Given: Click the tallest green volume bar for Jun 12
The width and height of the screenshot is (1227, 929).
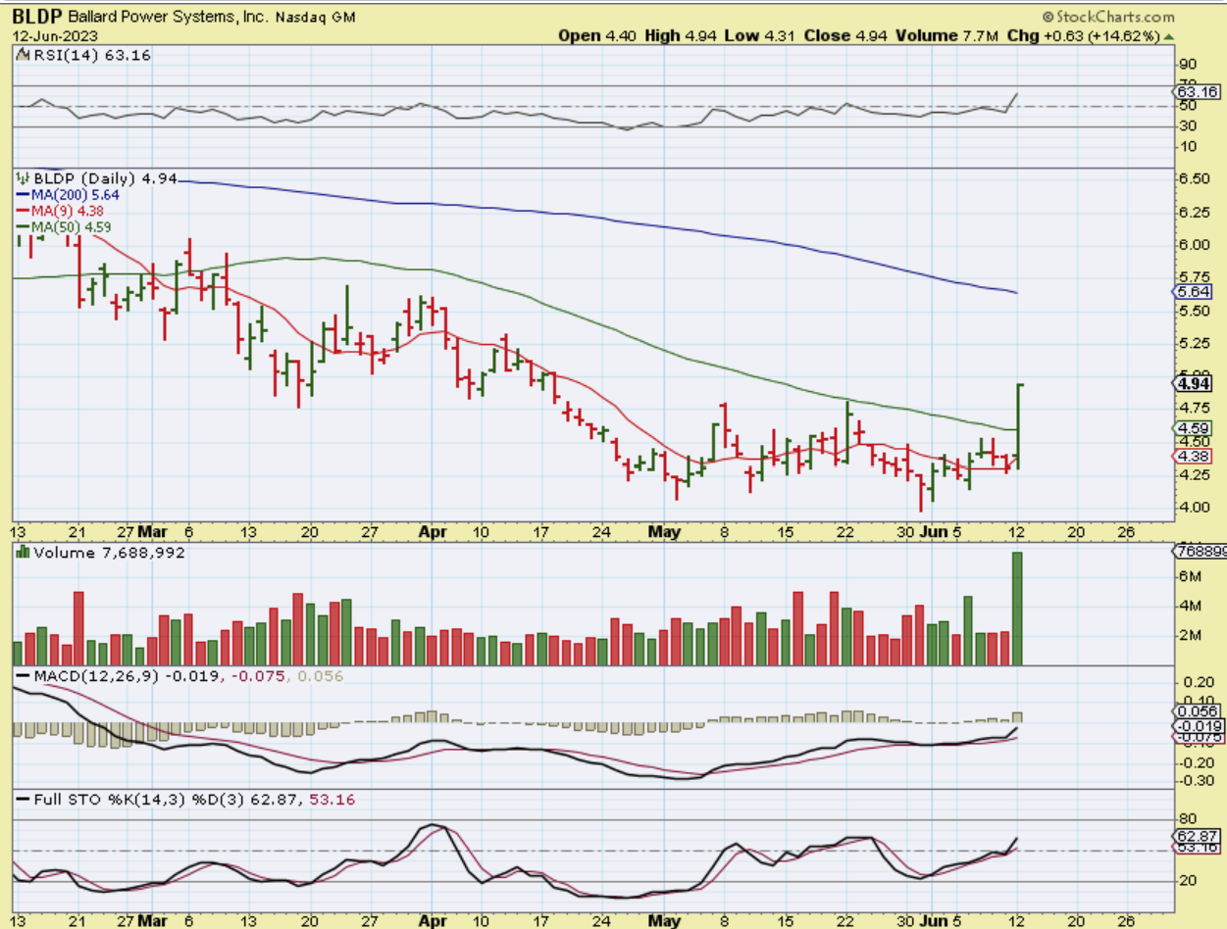Looking at the screenshot, I should (x=1017, y=610).
